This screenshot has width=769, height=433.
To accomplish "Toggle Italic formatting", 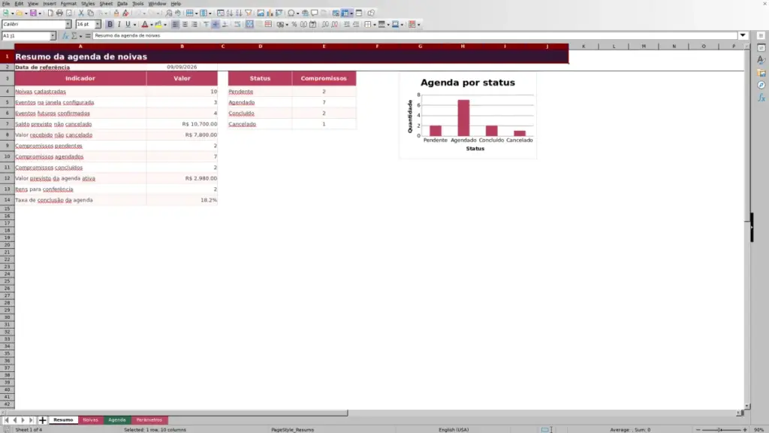I will point(119,25).
